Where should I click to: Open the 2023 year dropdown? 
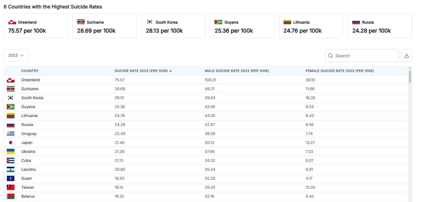pyautogui.click(x=16, y=55)
